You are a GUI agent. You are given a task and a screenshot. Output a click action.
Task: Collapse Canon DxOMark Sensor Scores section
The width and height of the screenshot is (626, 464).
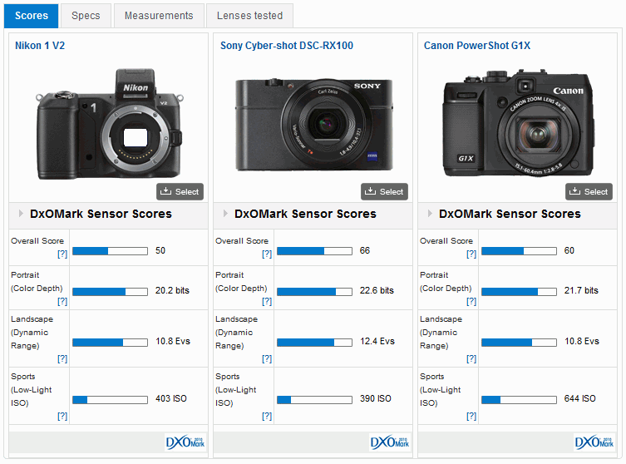tap(430, 214)
